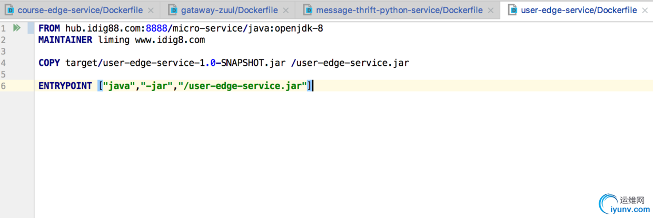
Task: Place cursor on the FROM keyword
Action: pyautogui.click(x=49, y=28)
